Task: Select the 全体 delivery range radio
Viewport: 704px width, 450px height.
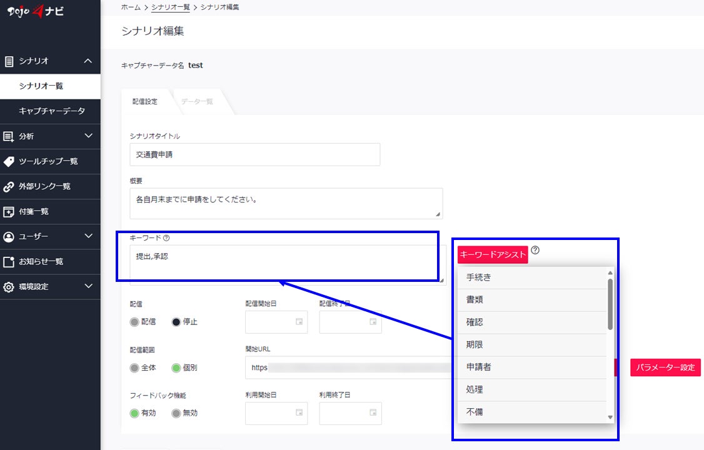Action: 134,368
